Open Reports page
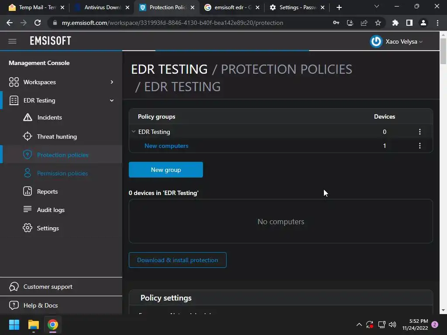The image size is (447, 335). click(47, 192)
